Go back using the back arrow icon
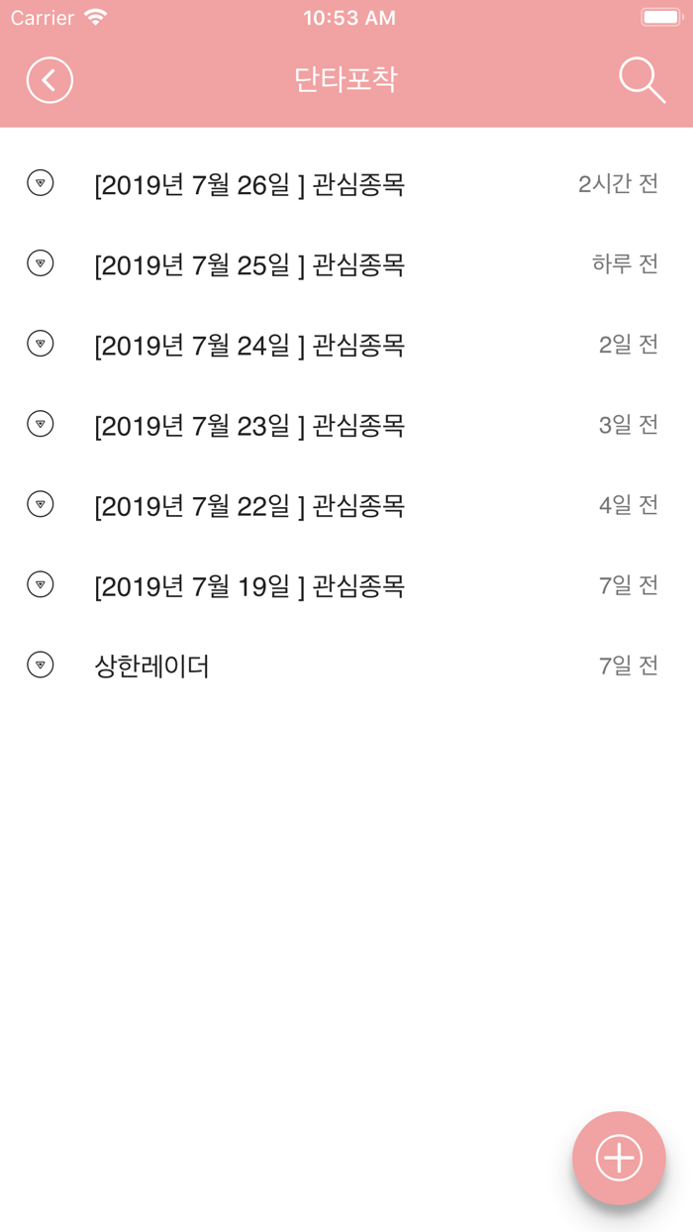This screenshot has width=693, height=1232. tap(49, 79)
